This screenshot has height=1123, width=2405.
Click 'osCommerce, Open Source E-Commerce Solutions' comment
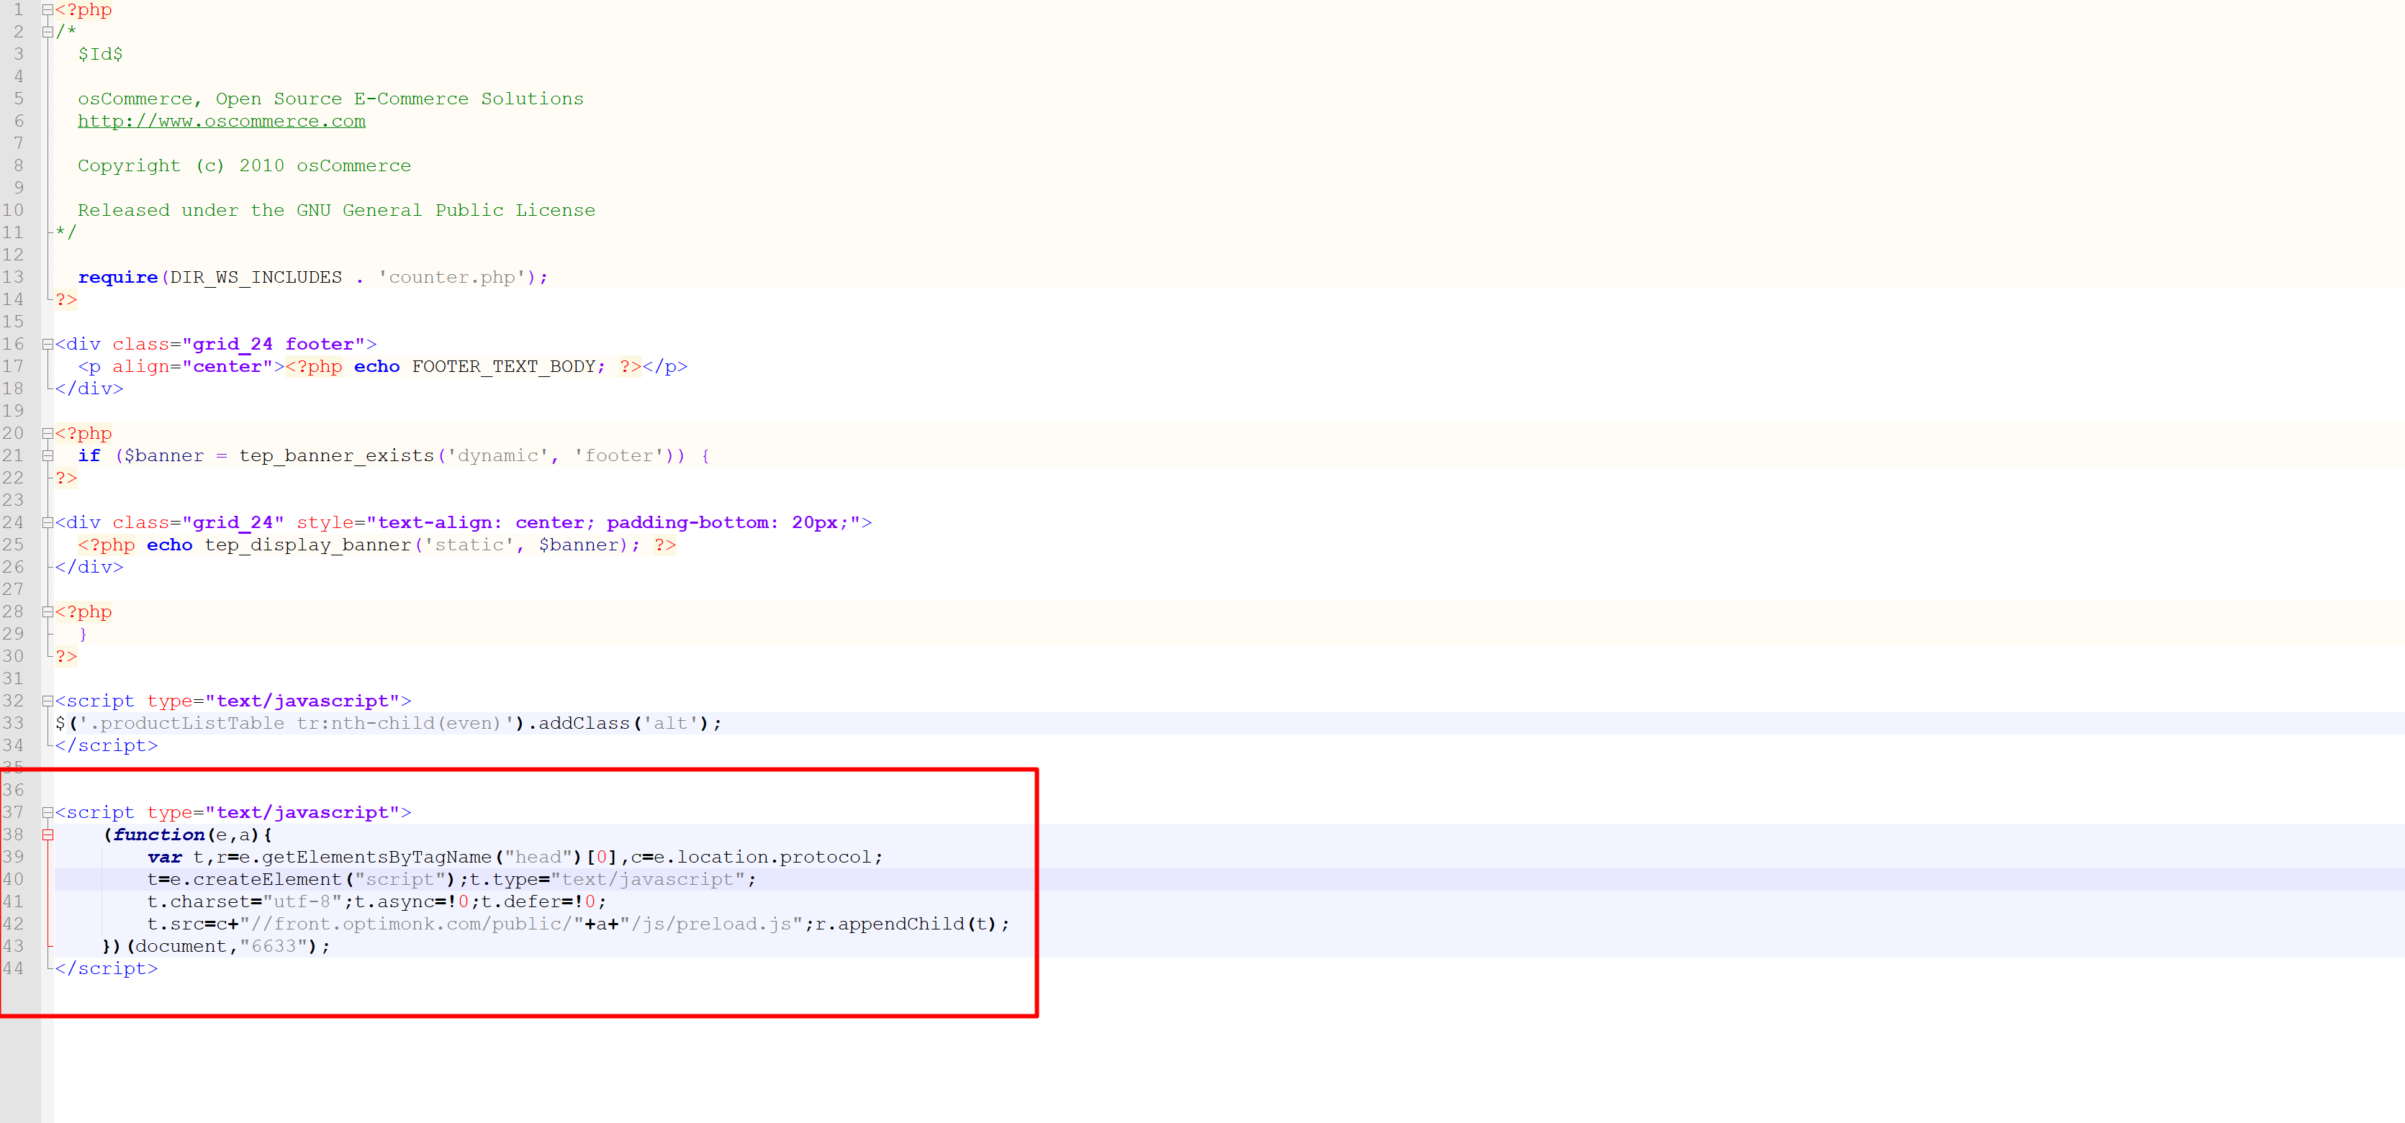tap(330, 99)
